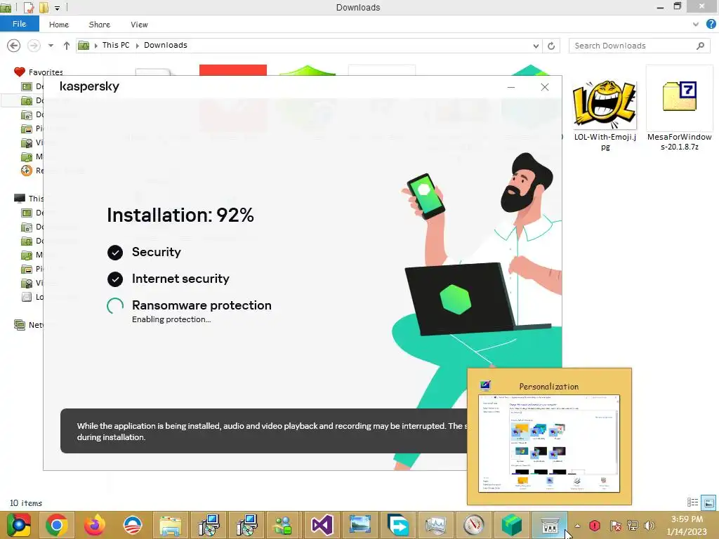The image size is (719, 539).
Task: Select the This PC computer icon in sidebar
Action: (20, 199)
